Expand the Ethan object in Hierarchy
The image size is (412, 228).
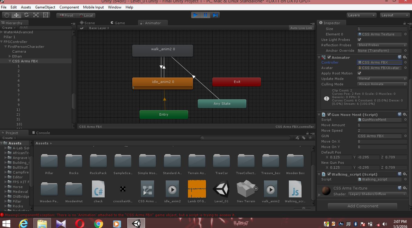click(10, 56)
